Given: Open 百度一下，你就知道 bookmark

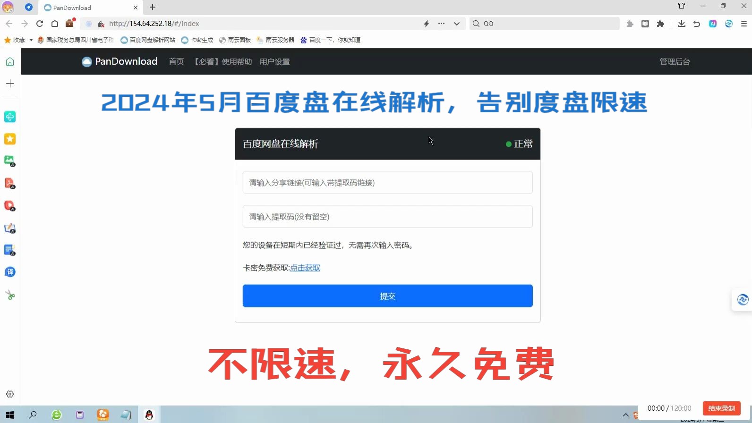Looking at the screenshot, I should coord(330,40).
